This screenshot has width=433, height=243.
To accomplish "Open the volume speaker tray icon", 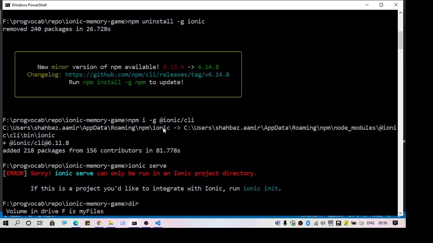I will [x=323, y=223].
